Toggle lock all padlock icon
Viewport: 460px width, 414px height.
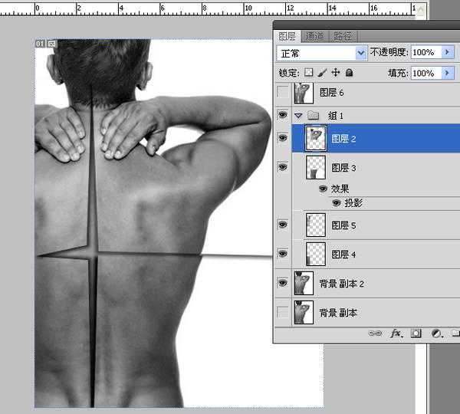pyautogui.click(x=349, y=72)
